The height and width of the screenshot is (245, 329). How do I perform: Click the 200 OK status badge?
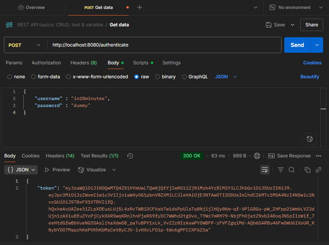pos(192,156)
